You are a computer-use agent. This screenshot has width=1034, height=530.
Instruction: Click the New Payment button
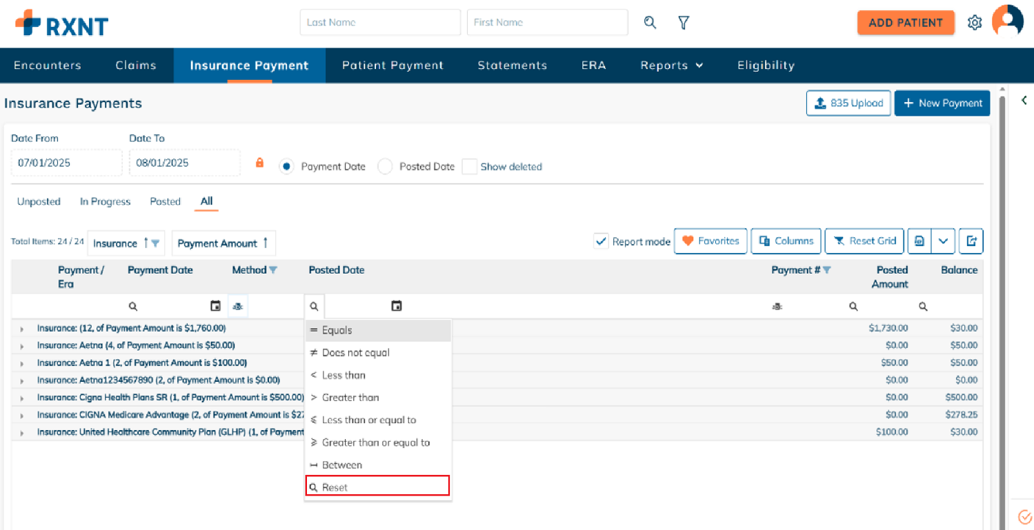point(942,103)
